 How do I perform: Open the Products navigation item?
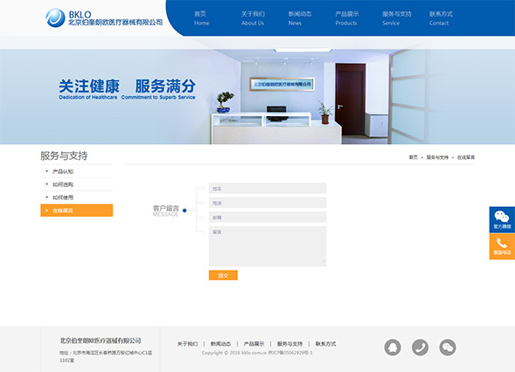(346, 18)
